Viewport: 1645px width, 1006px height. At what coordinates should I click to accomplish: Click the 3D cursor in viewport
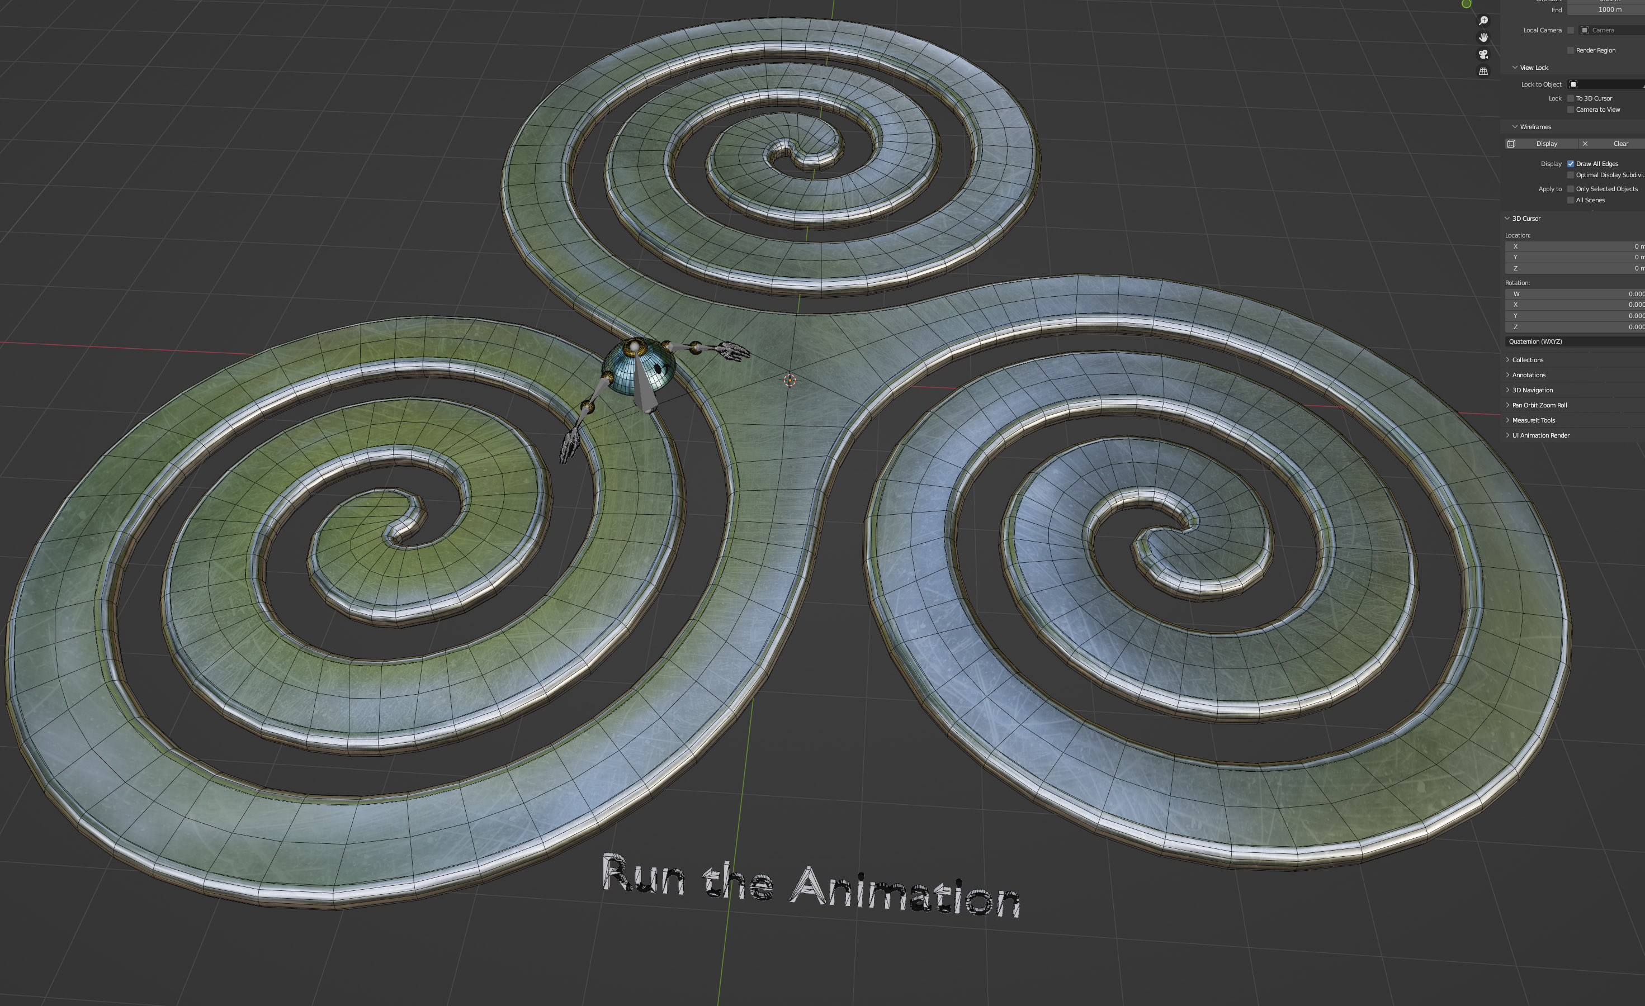tap(790, 380)
